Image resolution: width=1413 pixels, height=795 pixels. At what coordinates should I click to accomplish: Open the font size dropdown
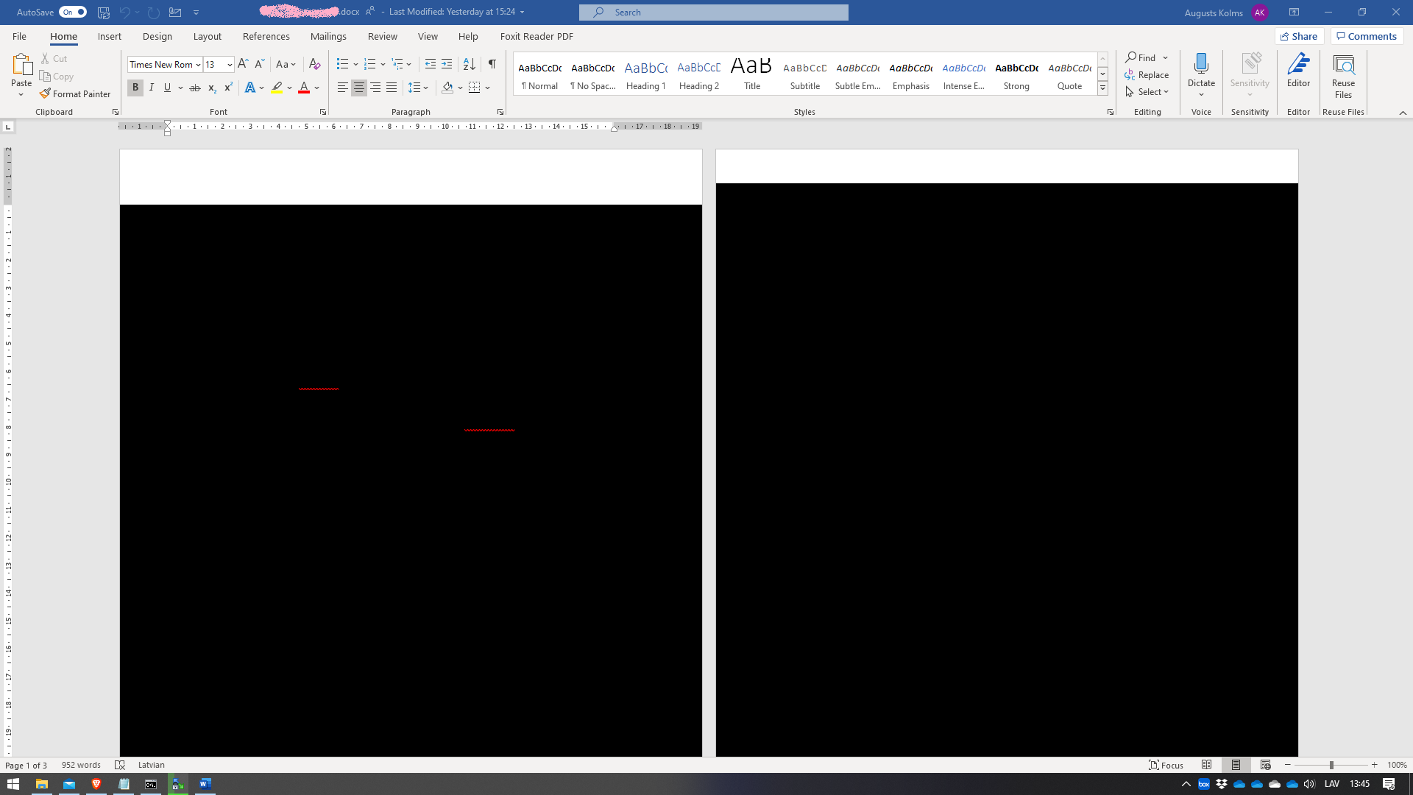tap(230, 65)
